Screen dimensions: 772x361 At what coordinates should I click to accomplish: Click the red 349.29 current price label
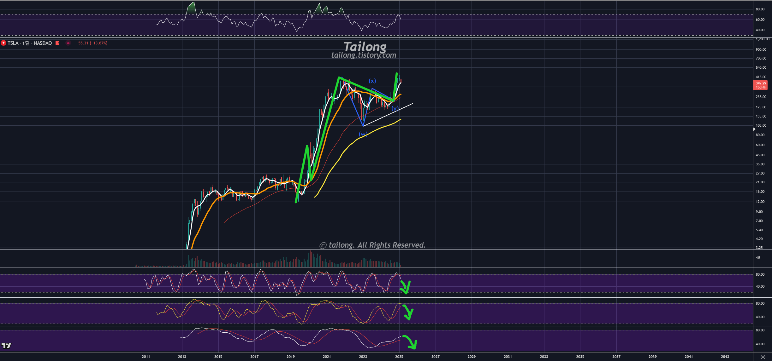pos(761,83)
